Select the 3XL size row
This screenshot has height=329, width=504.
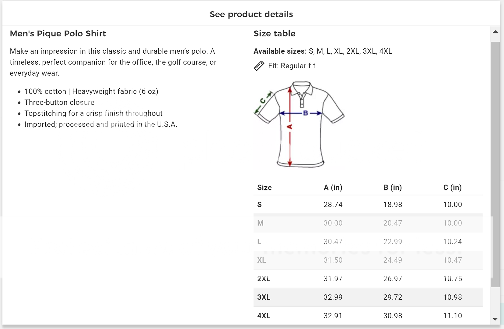[x=368, y=297]
